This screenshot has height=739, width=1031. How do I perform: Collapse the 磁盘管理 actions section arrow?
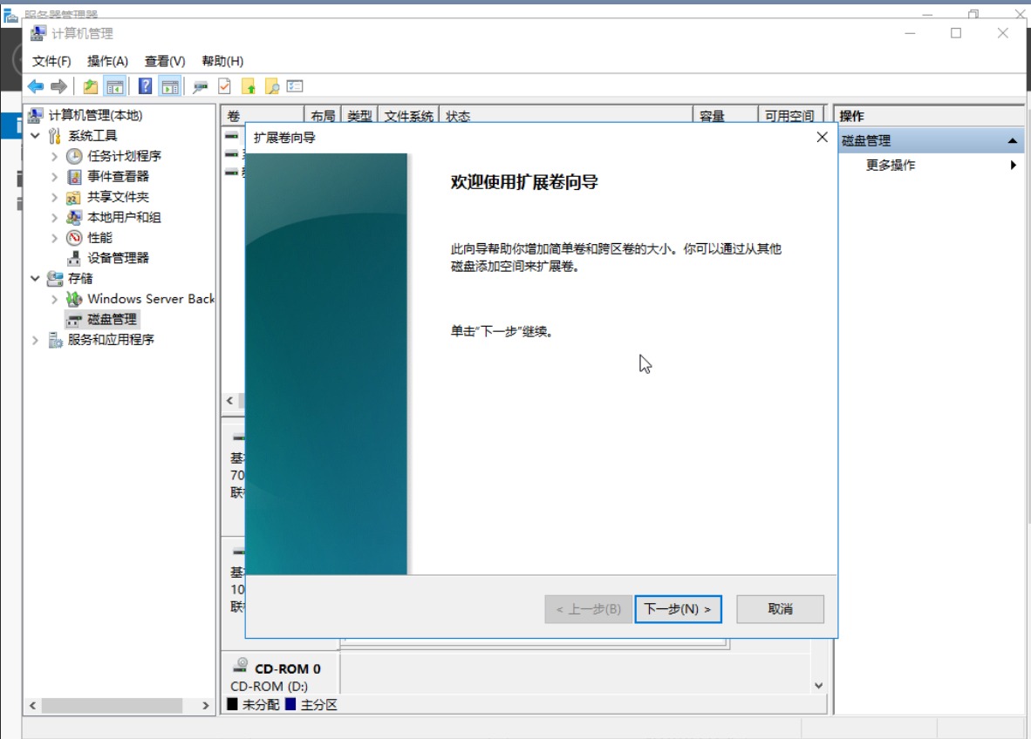[x=1013, y=140]
